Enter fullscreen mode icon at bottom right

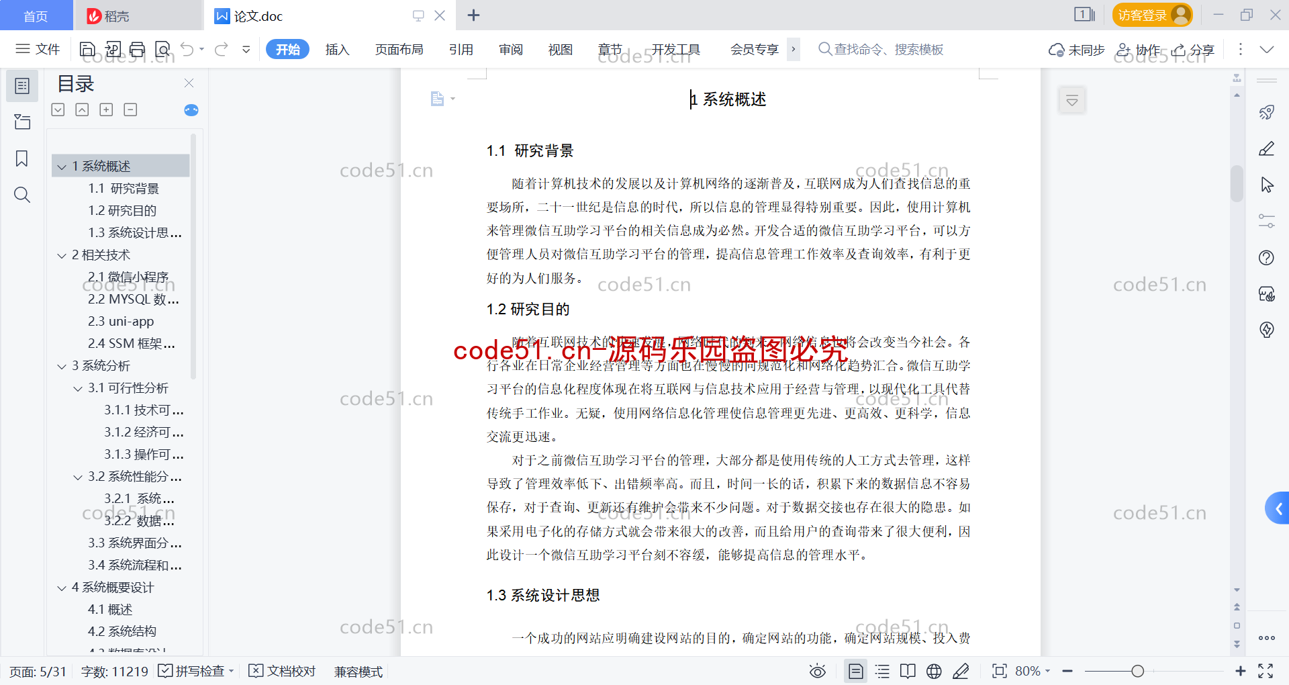point(1266,671)
